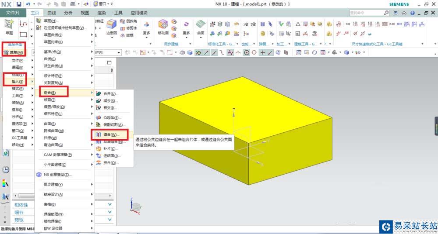438x234 pixels.
Task: Choose 拼合(Q)... menu entry
Action: (x=114, y=163)
